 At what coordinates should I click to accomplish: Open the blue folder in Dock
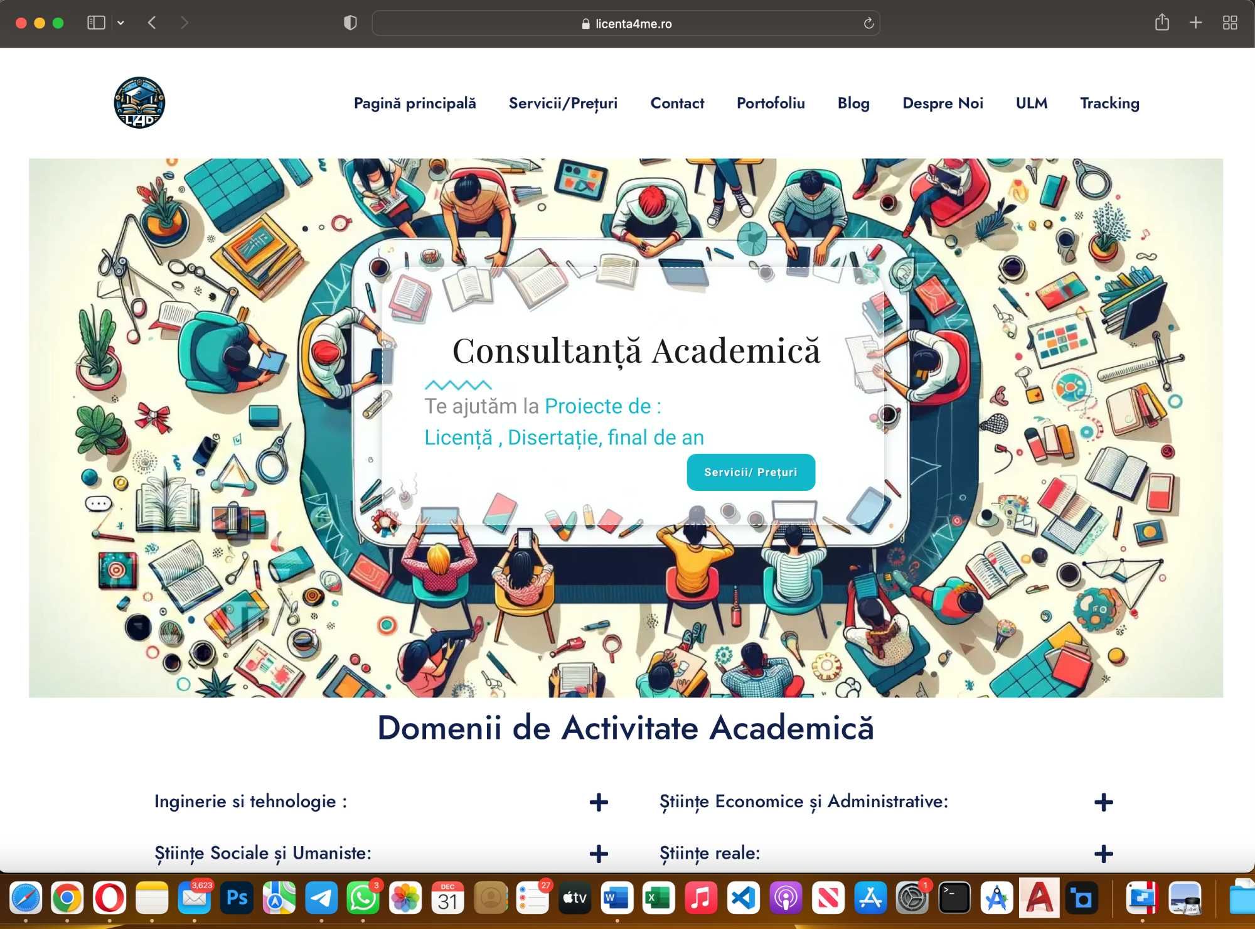pyautogui.click(x=1242, y=898)
